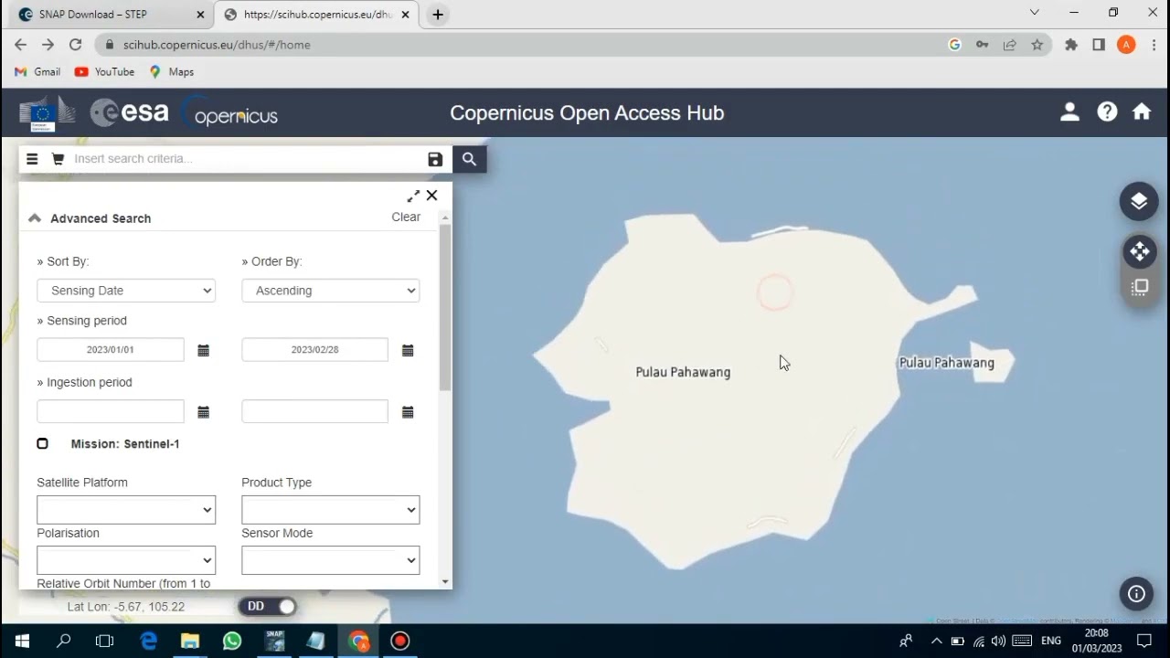
Task: Open the Order By dropdown
Action: (x=331, y=291)
